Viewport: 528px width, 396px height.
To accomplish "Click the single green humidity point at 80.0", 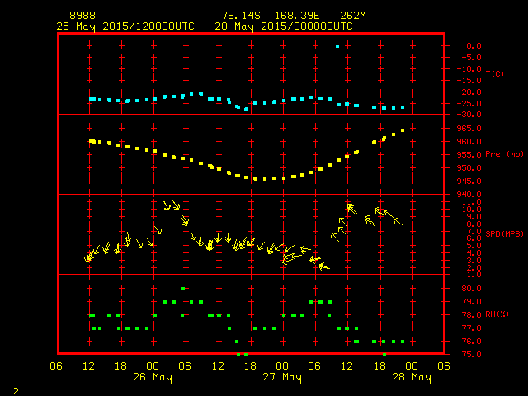I will pyautogui.click(x=183, y=289).
